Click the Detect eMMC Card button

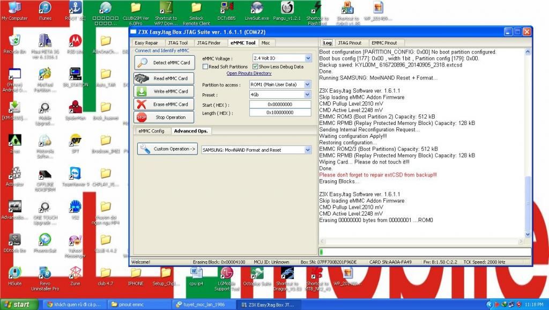click(164, 63)
